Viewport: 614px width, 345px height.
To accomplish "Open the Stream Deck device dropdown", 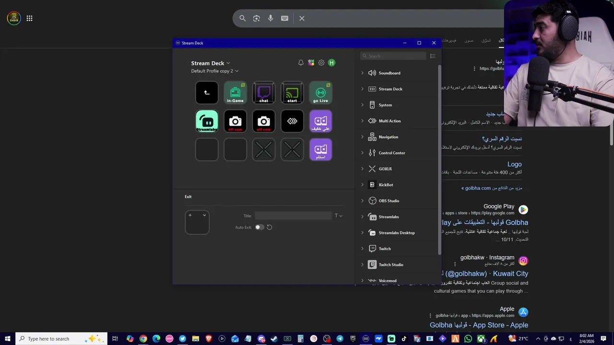I will pos(211,63).
